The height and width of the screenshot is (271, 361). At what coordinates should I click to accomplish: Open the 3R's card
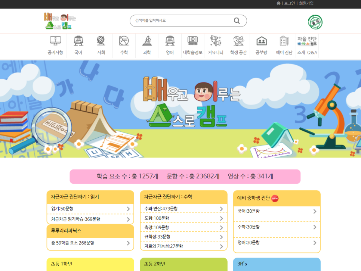(x=277, y=264)
